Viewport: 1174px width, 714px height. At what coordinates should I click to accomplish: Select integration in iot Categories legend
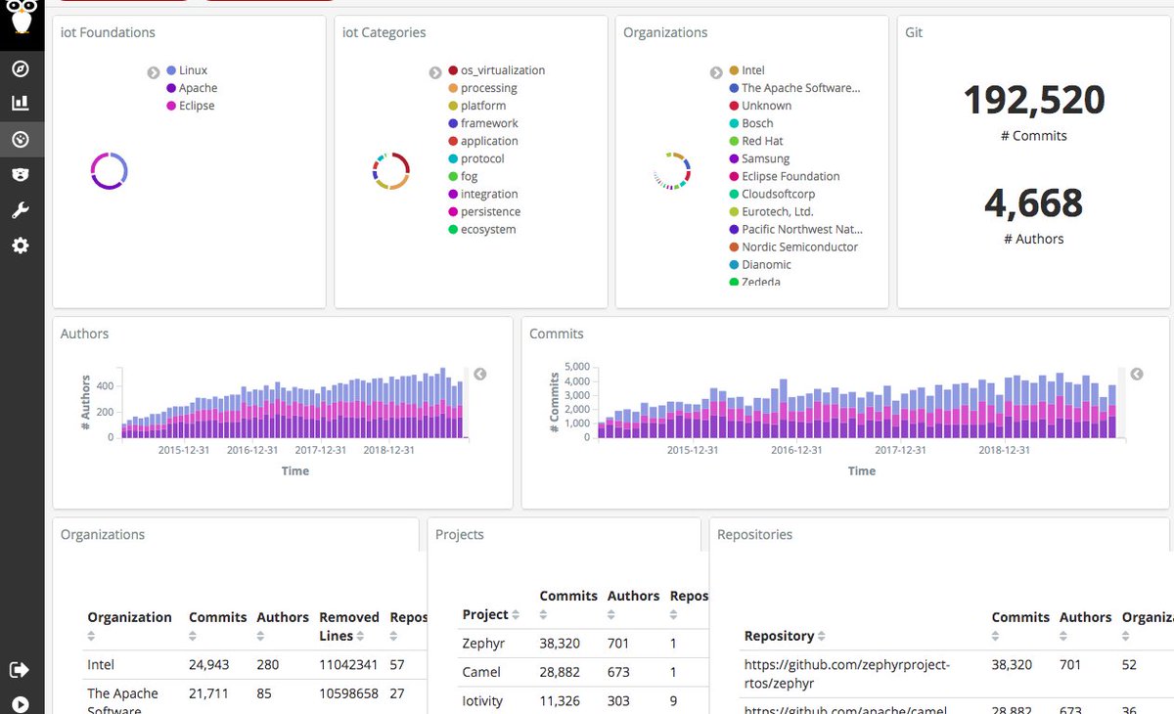[x=482, y=194]
